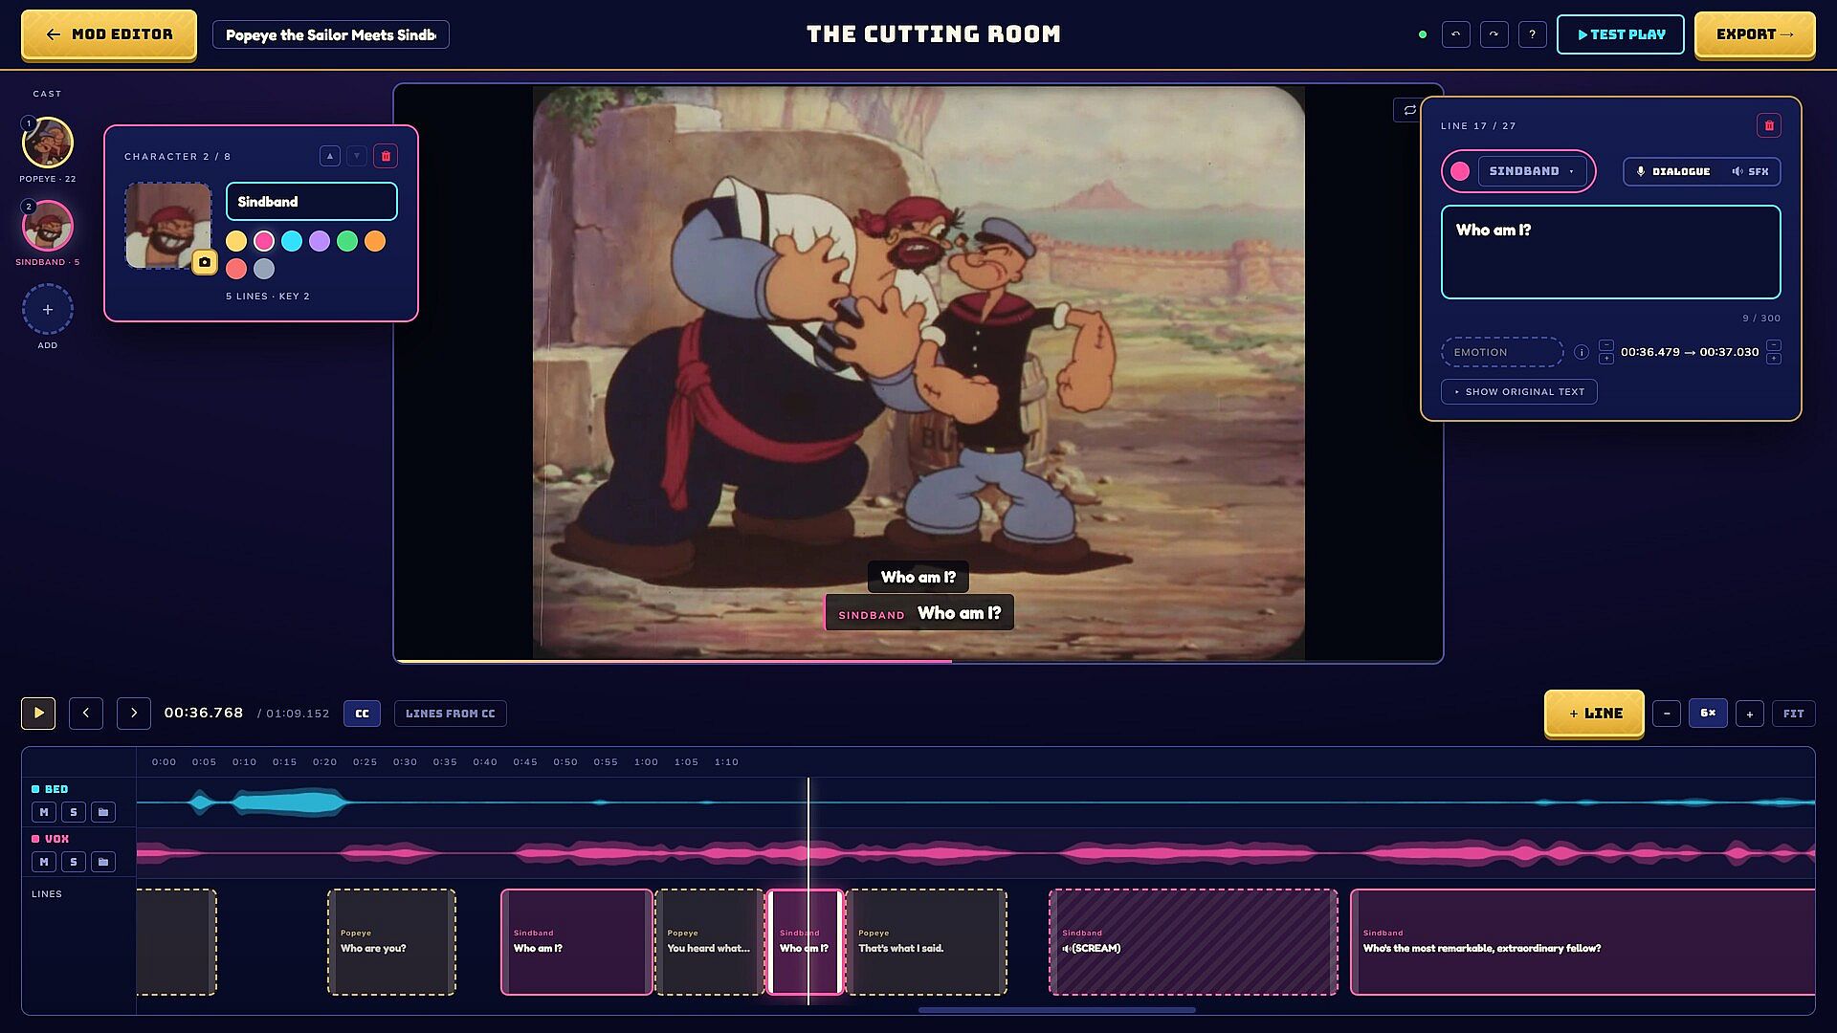Delete line 17 using trash icon
The height and width of the screenshot is (1033, 1837).
coord(1768,125)
